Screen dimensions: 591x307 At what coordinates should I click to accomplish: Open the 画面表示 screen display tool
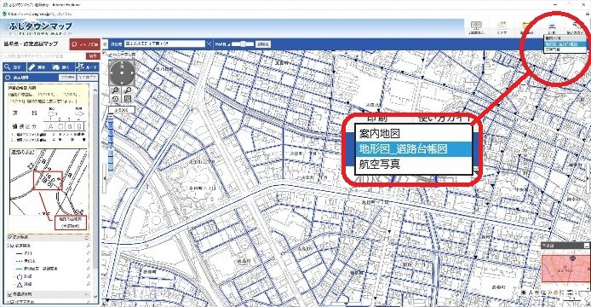(476, 27)
